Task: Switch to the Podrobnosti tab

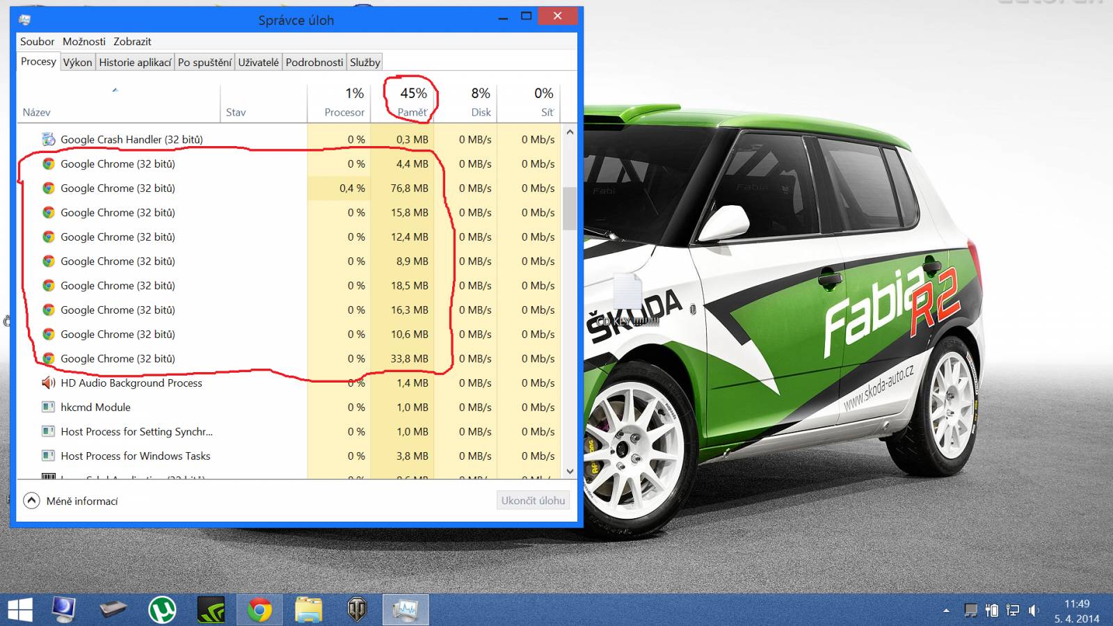Action: pos(314,63)
